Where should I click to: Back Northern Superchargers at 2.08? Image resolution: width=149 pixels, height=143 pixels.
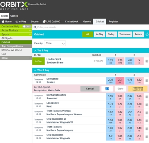[130, 129]
